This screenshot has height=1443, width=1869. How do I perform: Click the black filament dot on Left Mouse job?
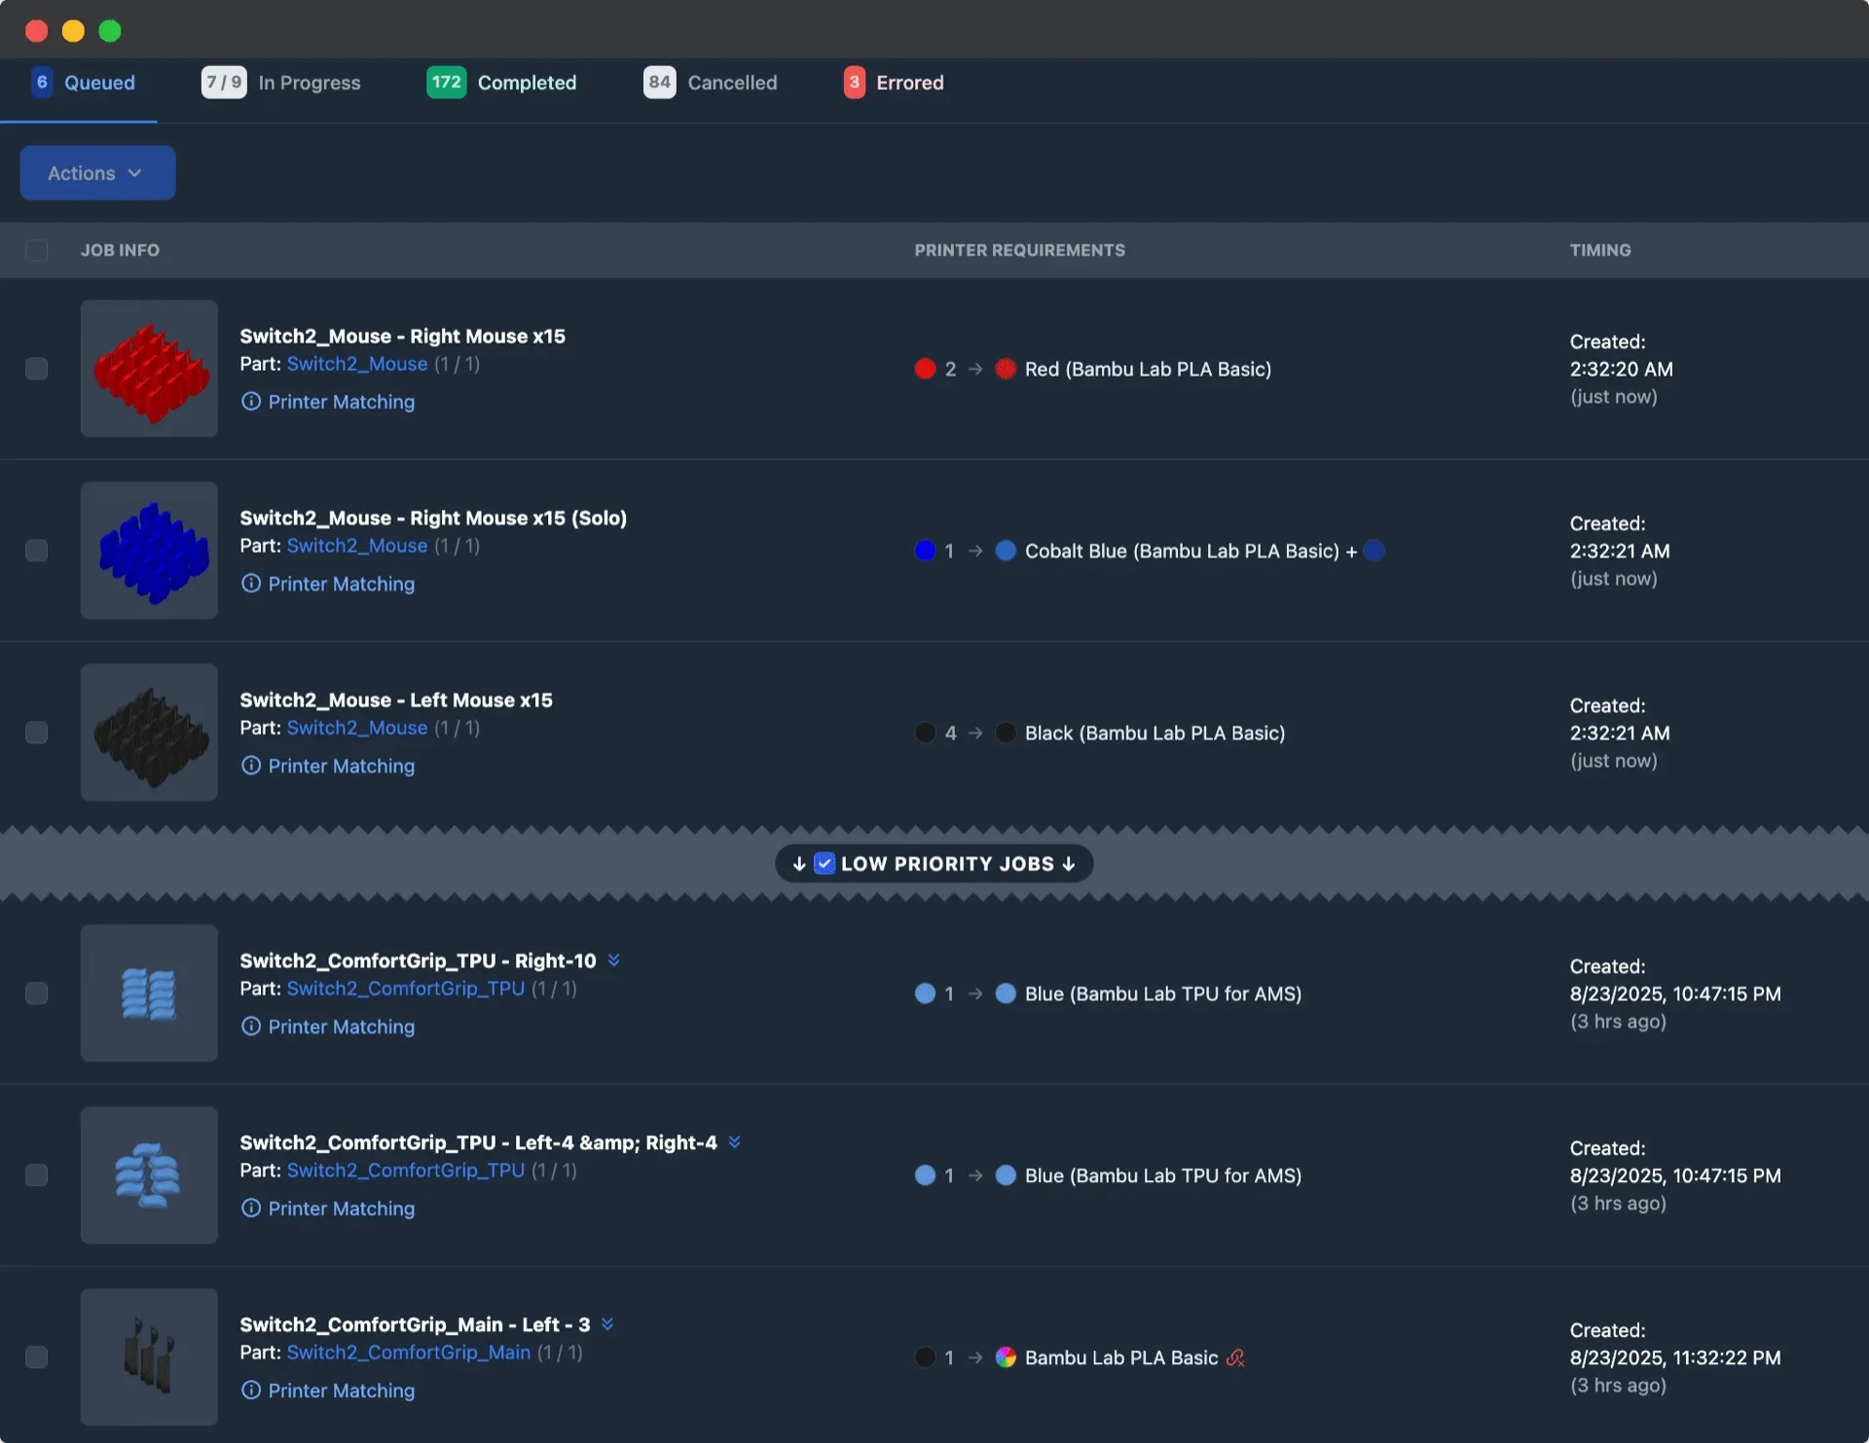(x=926, y=733)
